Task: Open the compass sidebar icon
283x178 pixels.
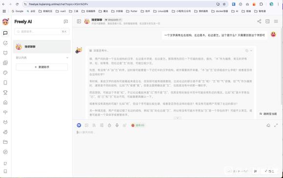Action: 5,152
